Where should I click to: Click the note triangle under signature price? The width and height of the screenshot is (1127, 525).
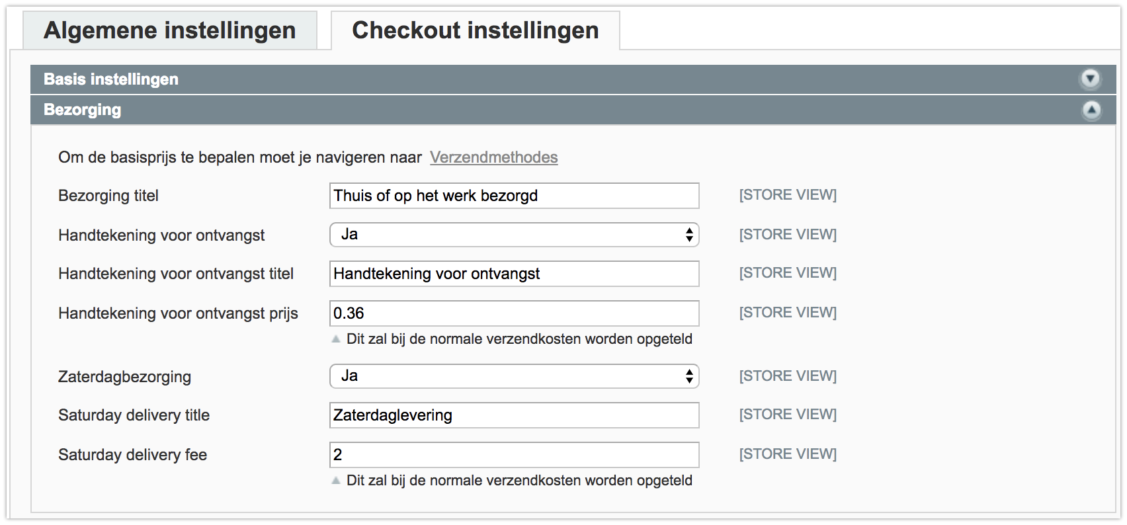(336, 339)
